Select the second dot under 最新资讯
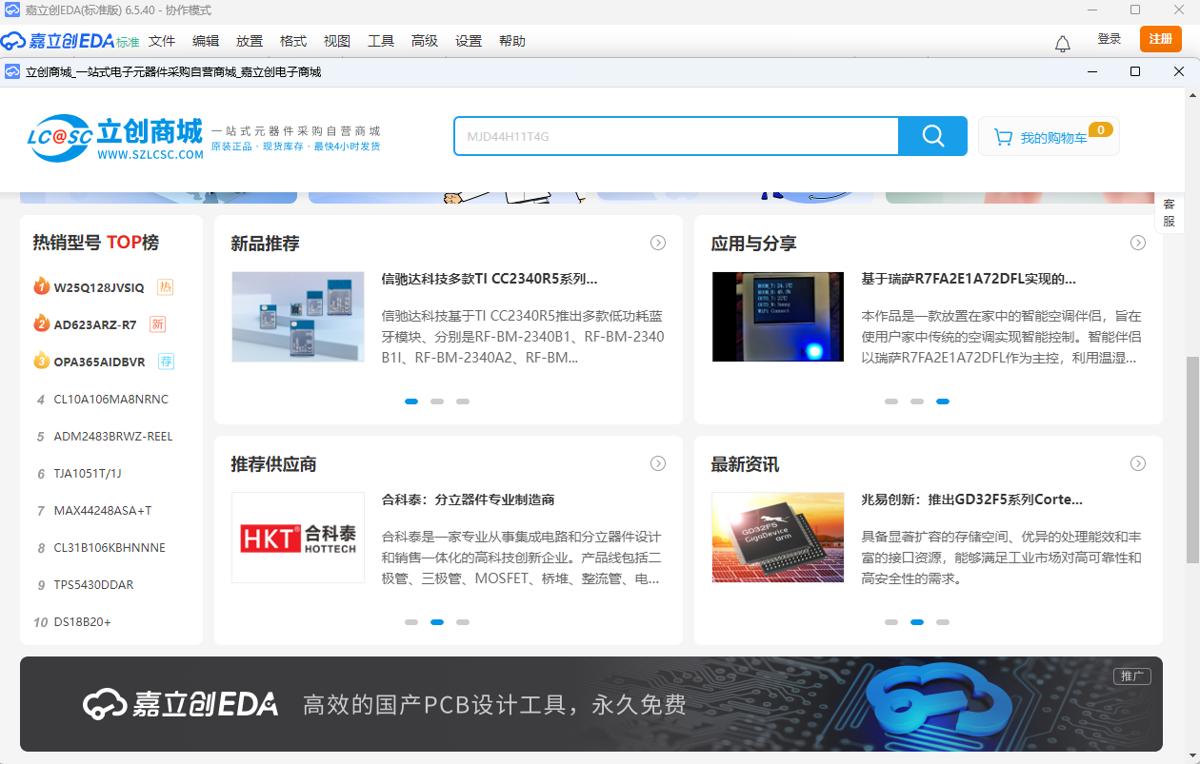The width and height of the screenshot is (1200, 764). 916,622
